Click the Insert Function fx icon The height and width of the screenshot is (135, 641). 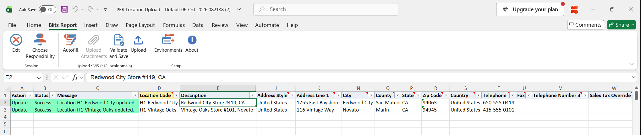75,77
